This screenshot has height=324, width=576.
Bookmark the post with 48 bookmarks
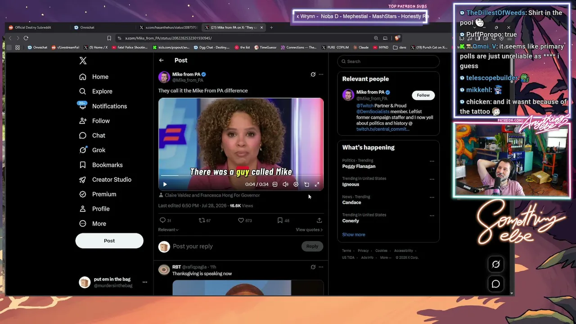pos(283,220)
